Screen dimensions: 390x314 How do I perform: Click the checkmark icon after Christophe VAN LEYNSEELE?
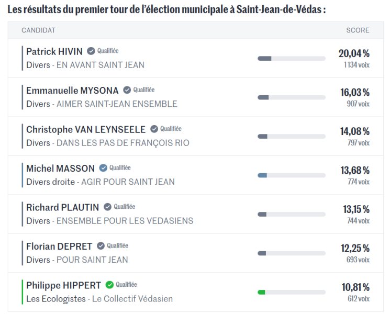[x=154, y=129]
